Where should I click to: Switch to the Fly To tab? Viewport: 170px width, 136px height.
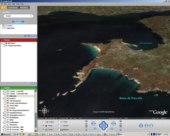pyautogui.click(x=4, y=8)
